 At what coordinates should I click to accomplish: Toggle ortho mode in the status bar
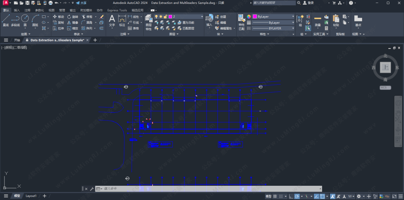tap(290, 196)
